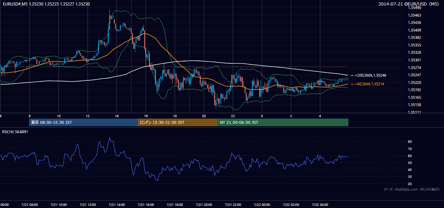The width and height of the screenshot is (444, 208).
Task: Click price axis label 1.35301
Action: point(414,60)
